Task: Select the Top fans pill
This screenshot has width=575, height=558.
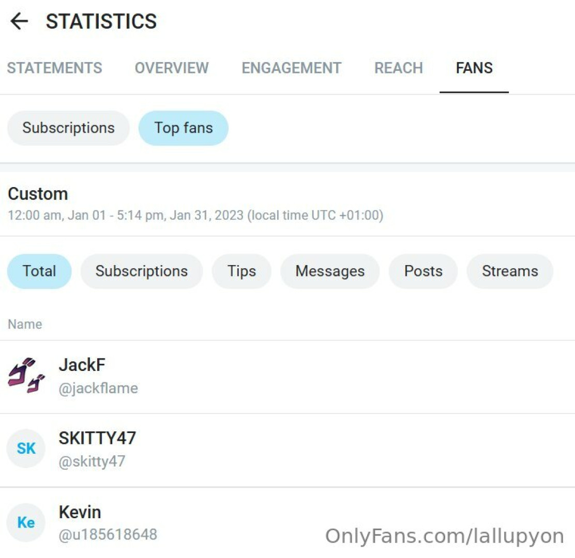Action: (184, 128)
